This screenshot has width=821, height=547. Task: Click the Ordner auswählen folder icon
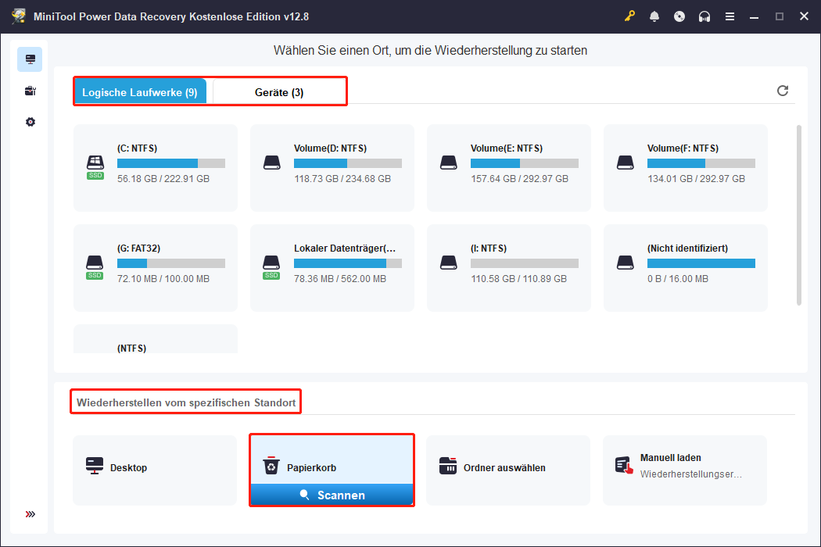448,466
